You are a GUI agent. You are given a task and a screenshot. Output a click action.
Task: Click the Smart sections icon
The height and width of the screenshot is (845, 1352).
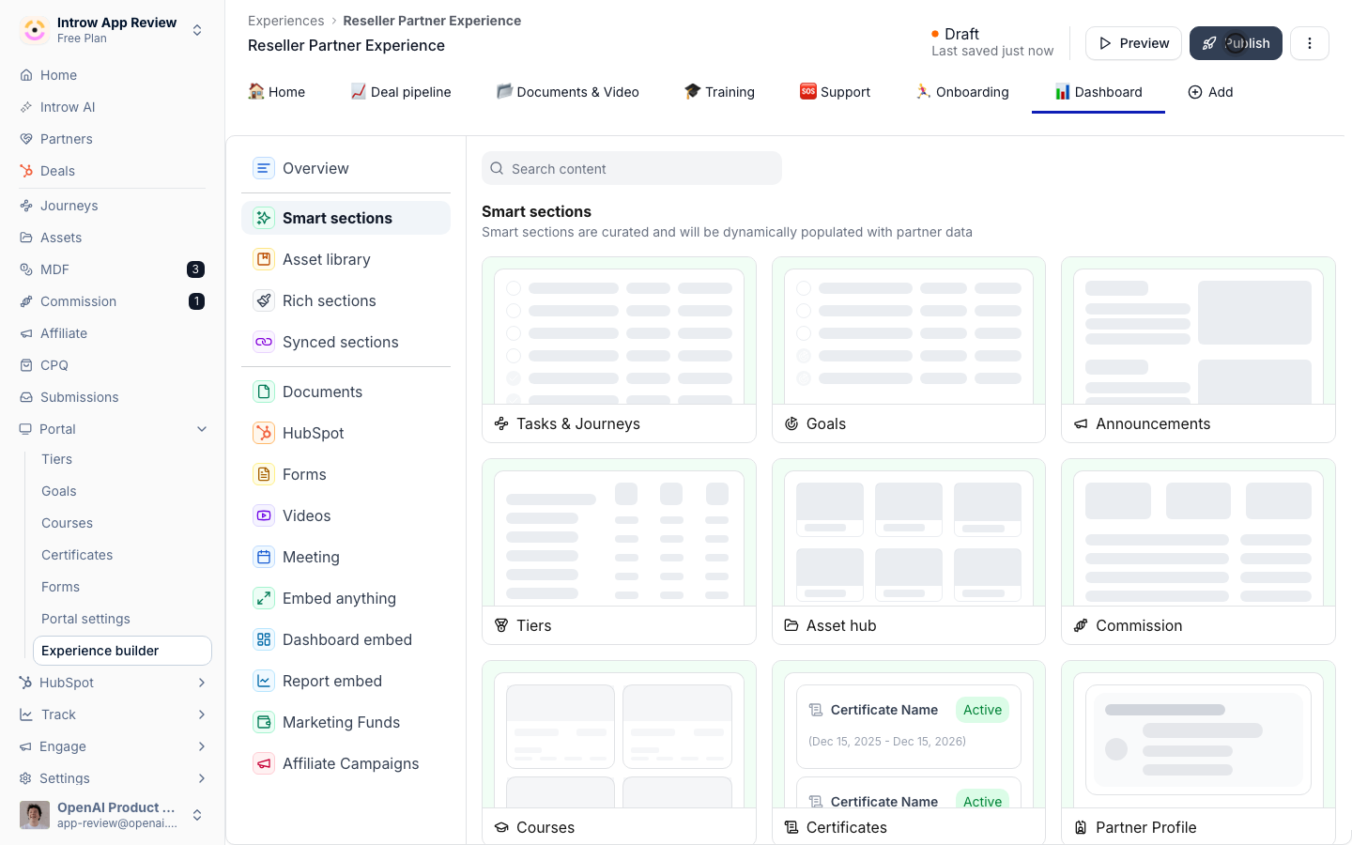click(x=264, y=218)
